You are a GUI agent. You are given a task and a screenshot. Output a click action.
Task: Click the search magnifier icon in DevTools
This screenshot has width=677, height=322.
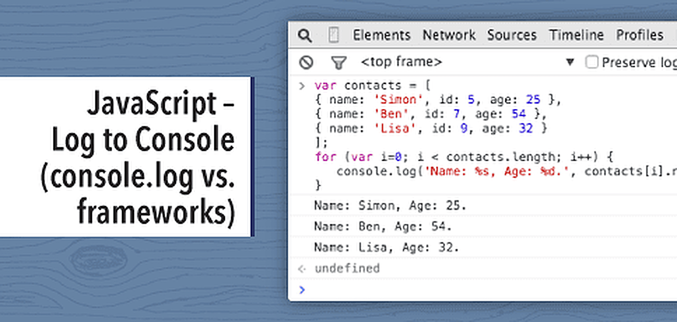[306, 35]
